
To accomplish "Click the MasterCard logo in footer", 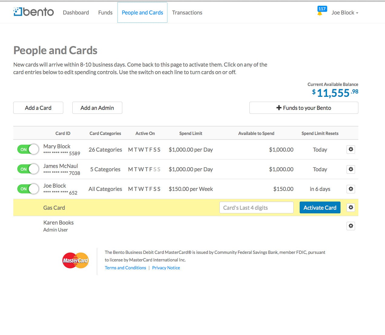I will point(75,261).
